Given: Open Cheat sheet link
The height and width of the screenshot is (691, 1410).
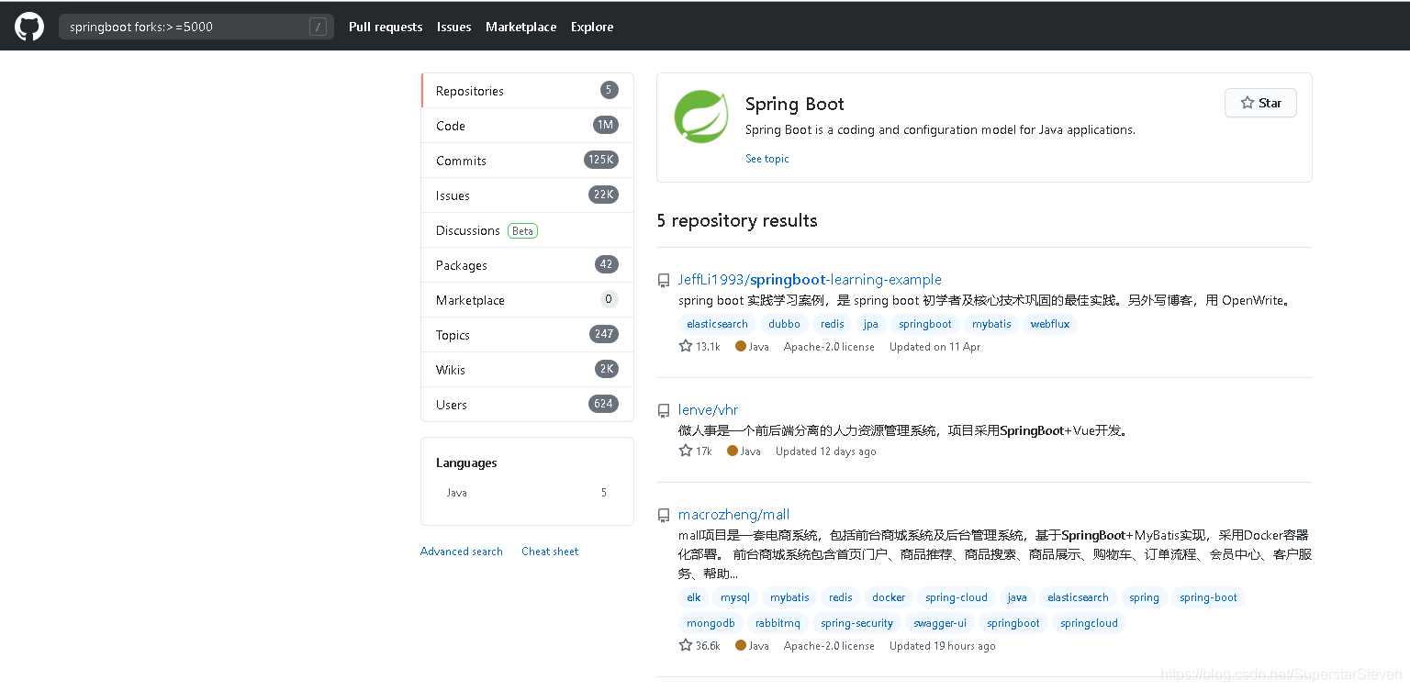Looking at the screenshot, I should coord(550,552).
